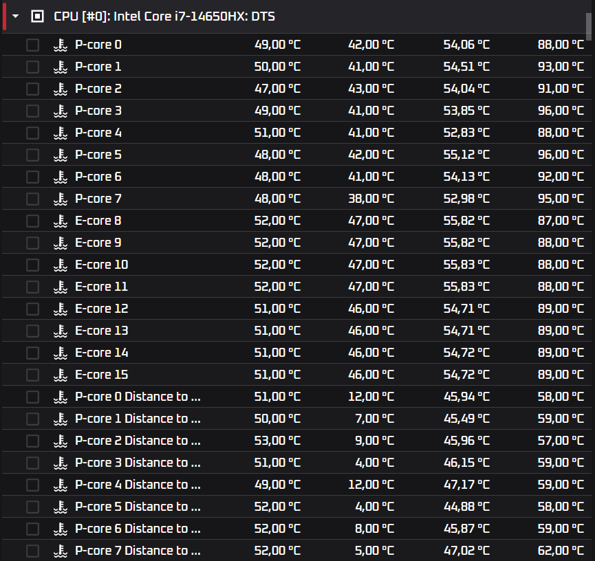Tick the checkbox for E-core 8
Image resolution: width=595 pixels, height=561 pixels.
click(x=32, y=221)
